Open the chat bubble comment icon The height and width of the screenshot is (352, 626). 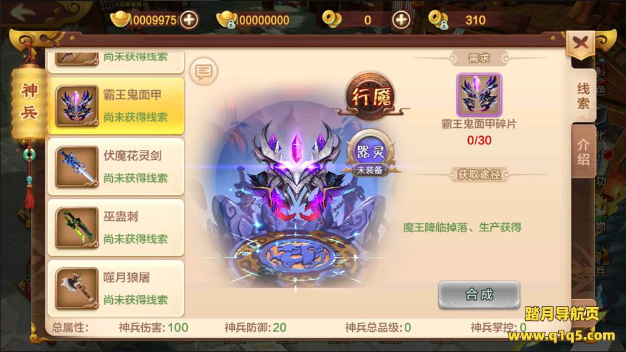(203, 72)
